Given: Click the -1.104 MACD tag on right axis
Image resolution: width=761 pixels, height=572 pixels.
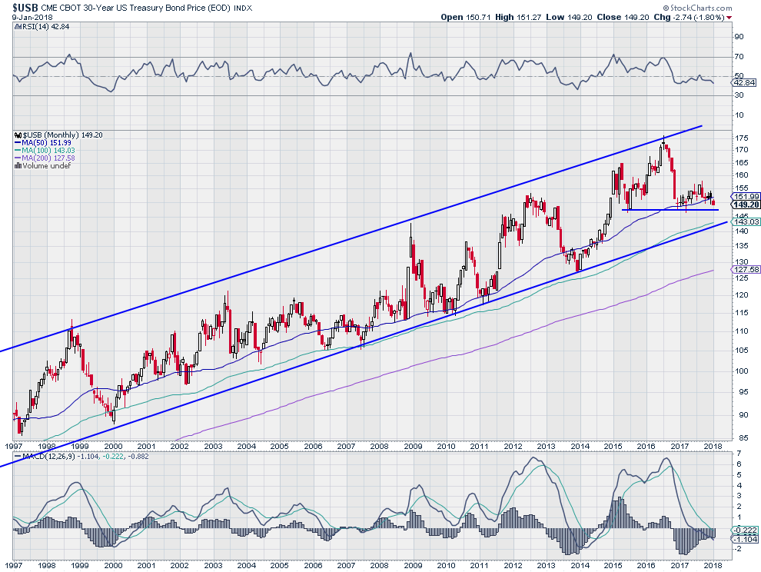Looking at the screenshot, I should [746, 539].
